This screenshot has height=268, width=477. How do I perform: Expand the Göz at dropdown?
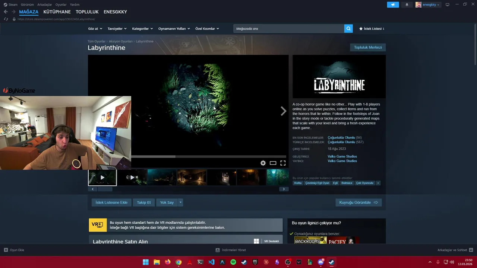95,29
